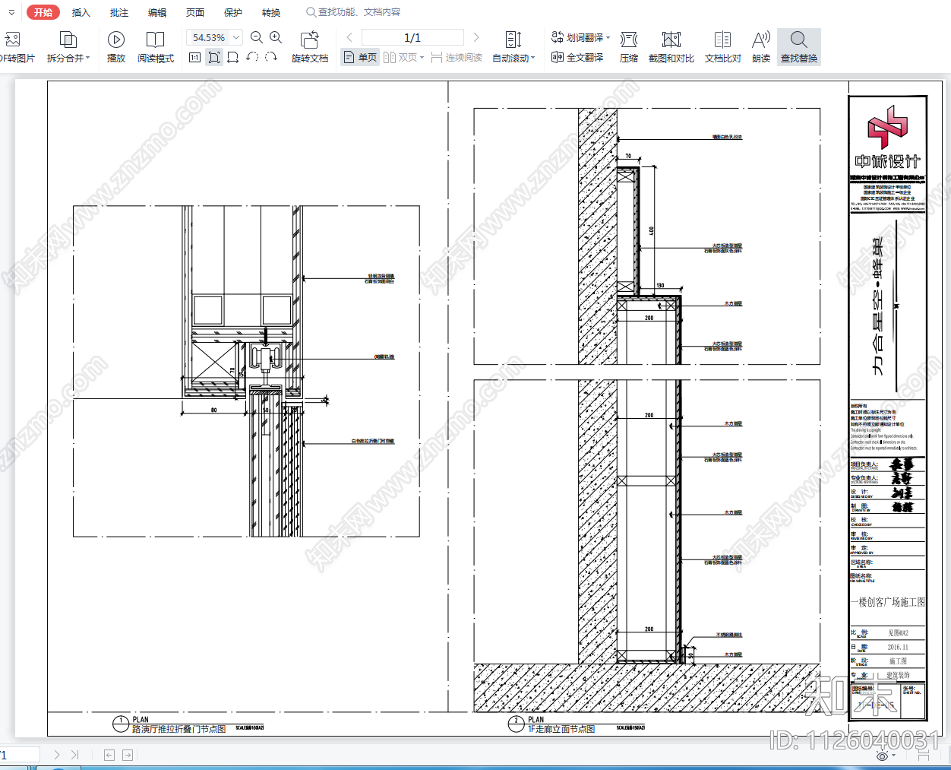951x770 pixels.
Task: Rotate page counterclockwise
Action: [252, 58]
